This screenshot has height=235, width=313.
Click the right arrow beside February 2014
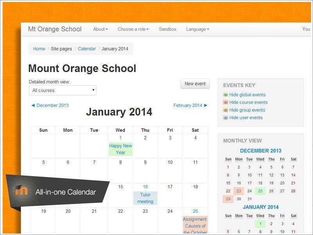point(206,105)
